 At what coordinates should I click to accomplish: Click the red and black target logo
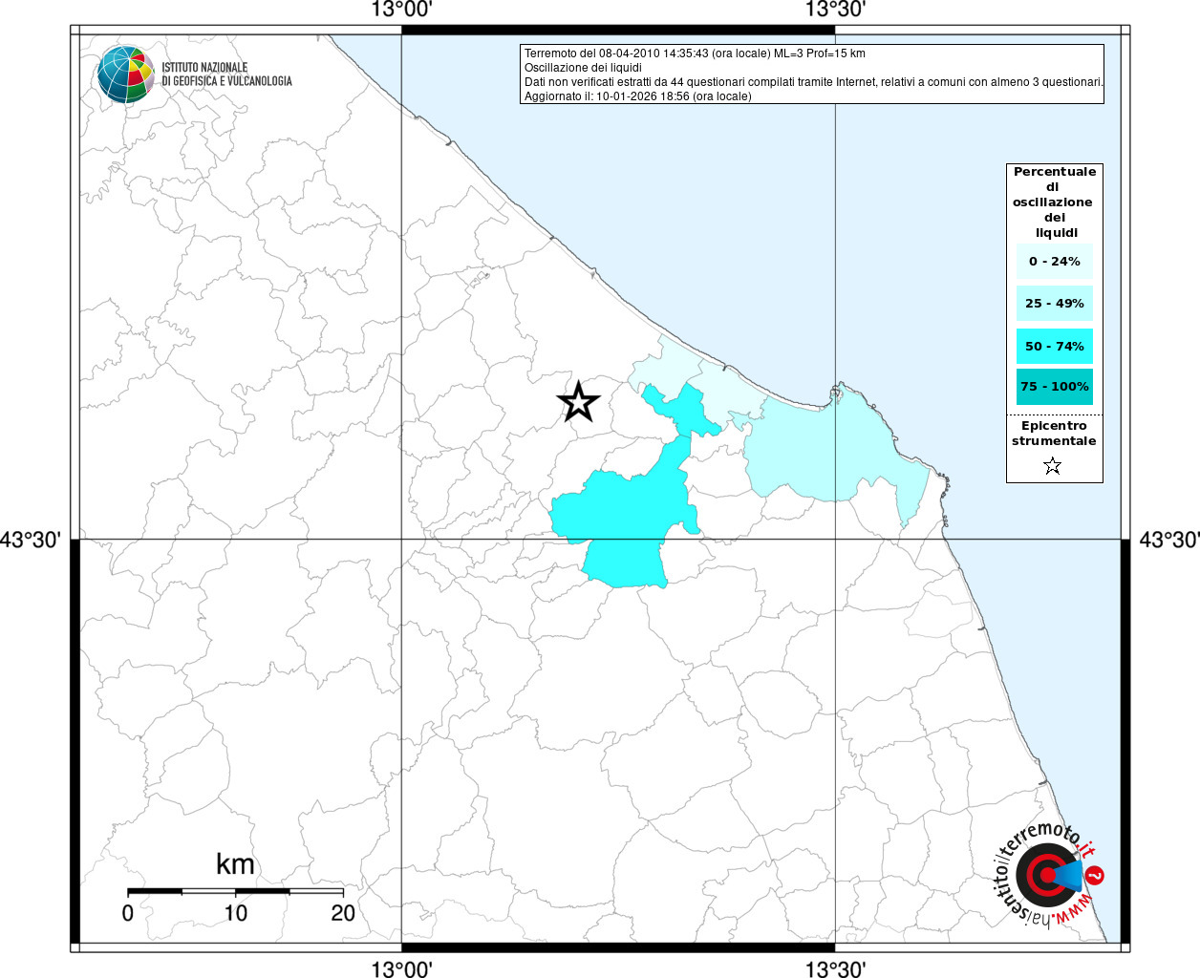1044,875
